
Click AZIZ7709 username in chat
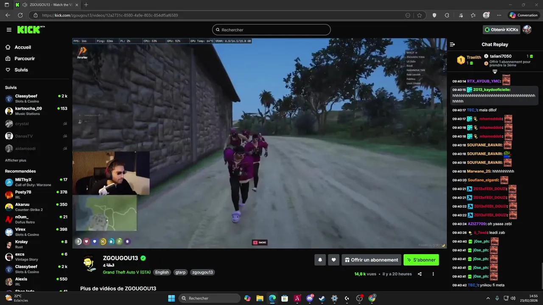476,224
